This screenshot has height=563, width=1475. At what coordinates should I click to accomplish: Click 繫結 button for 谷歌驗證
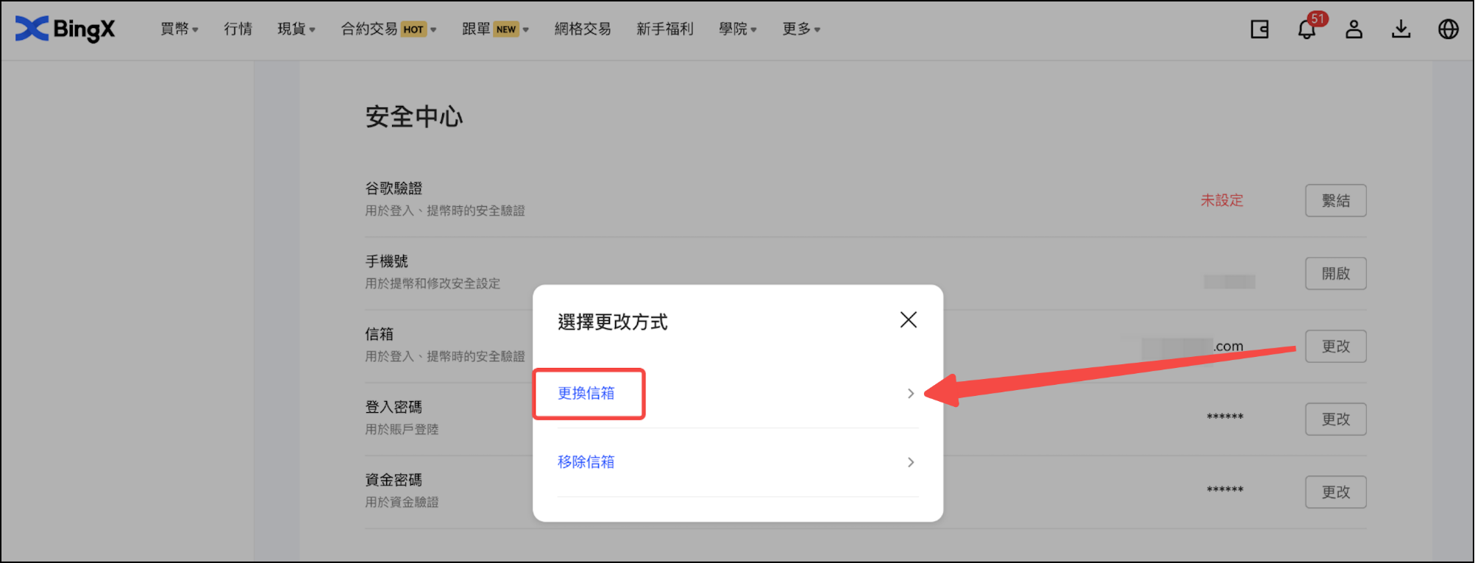click(1335, 201)
